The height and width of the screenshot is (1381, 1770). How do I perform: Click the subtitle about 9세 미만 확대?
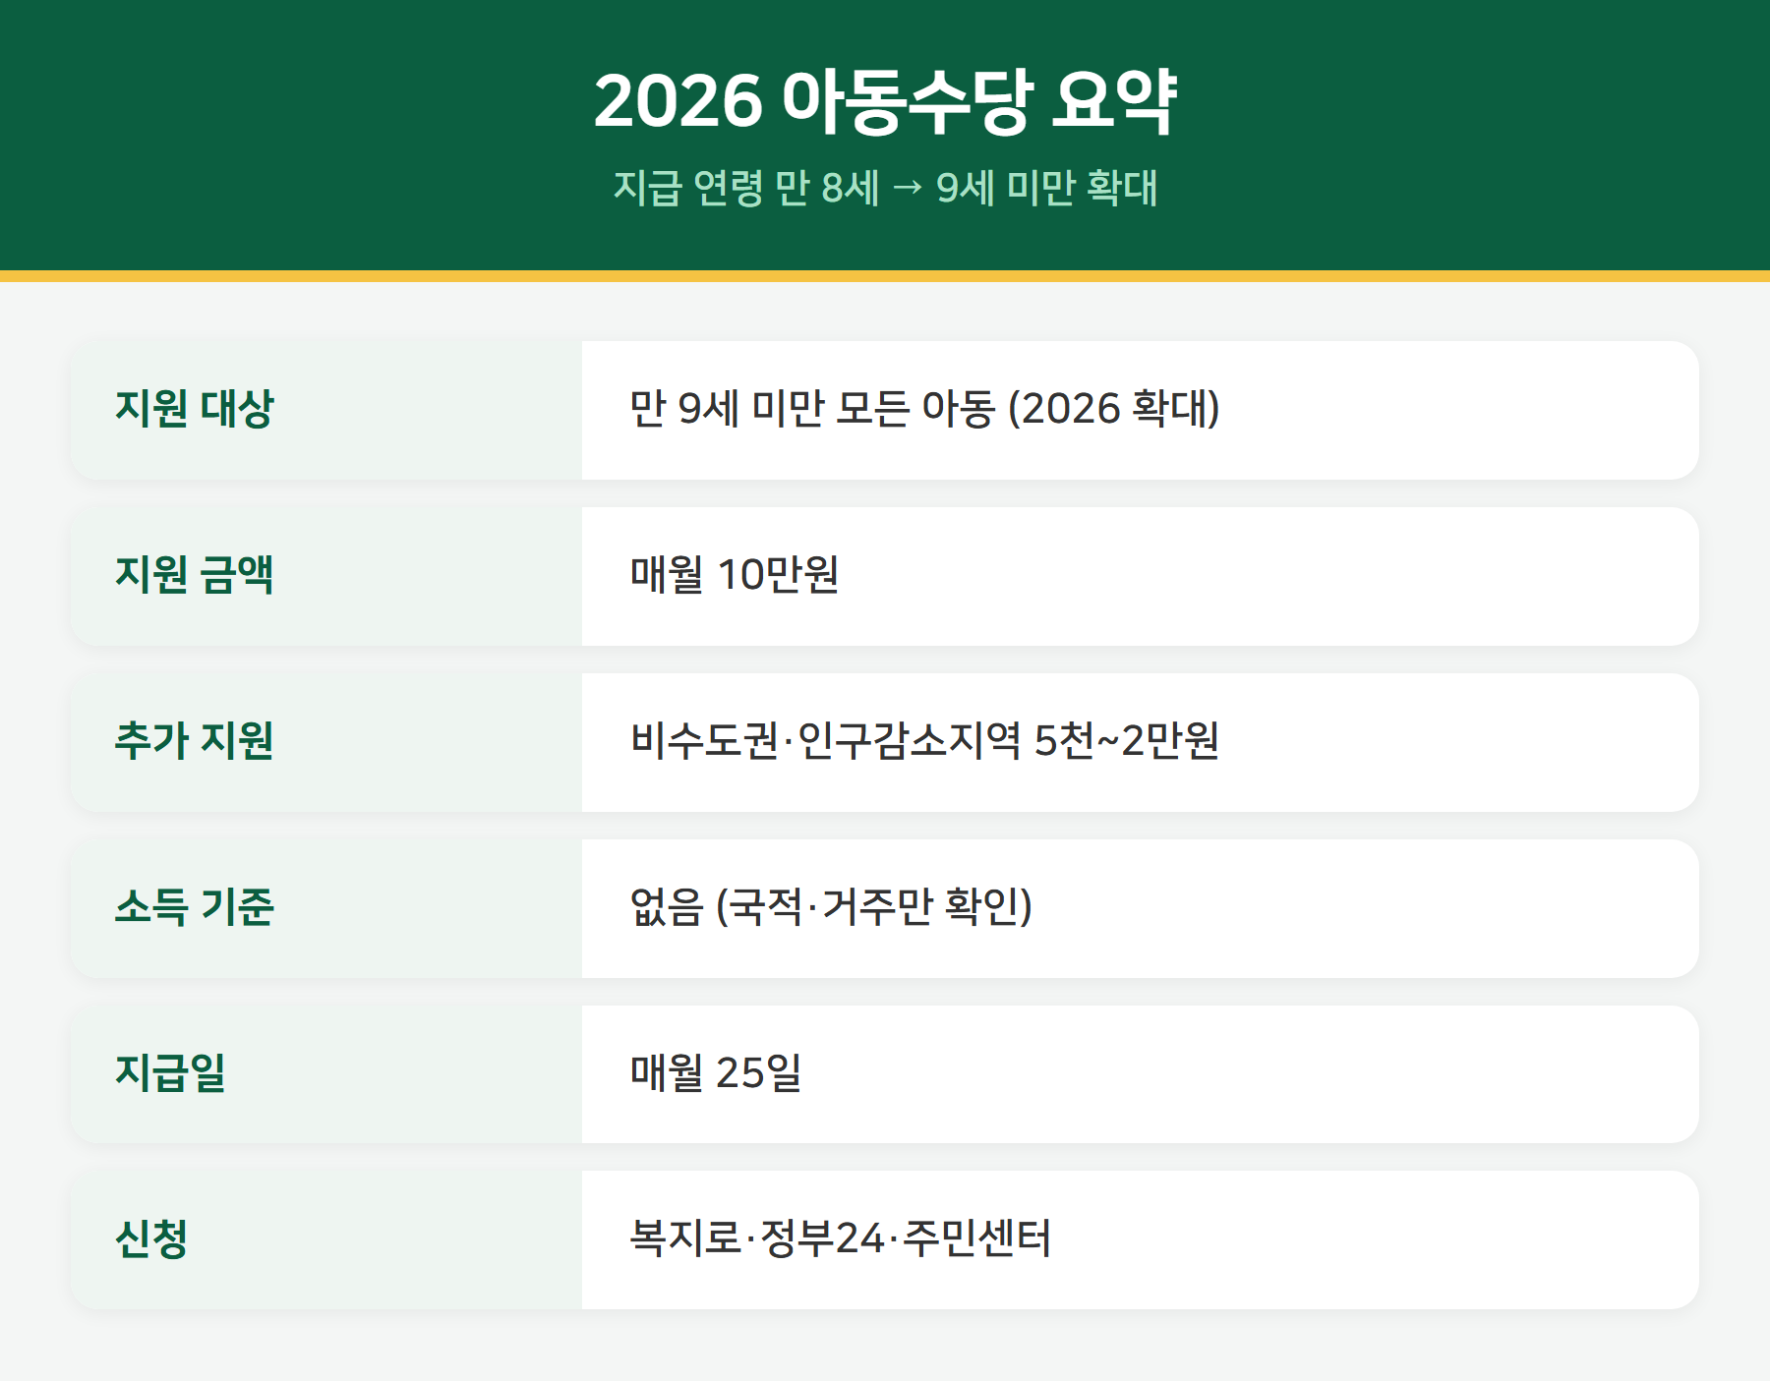tap(885, 188)
